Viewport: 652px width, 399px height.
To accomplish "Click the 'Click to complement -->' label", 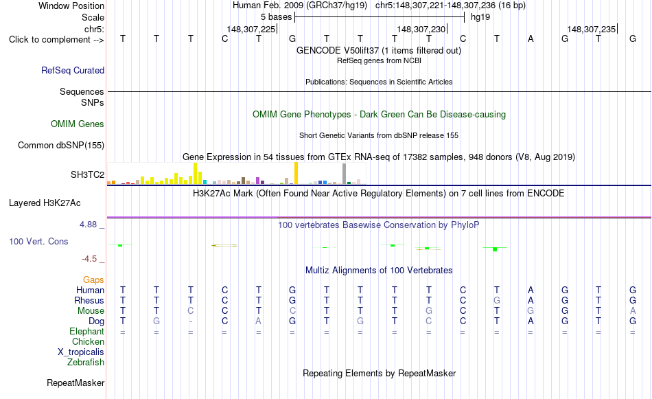I will [x=56, y=40].
